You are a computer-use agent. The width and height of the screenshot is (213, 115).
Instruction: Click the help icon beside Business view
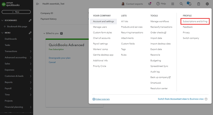click(206, 99)
